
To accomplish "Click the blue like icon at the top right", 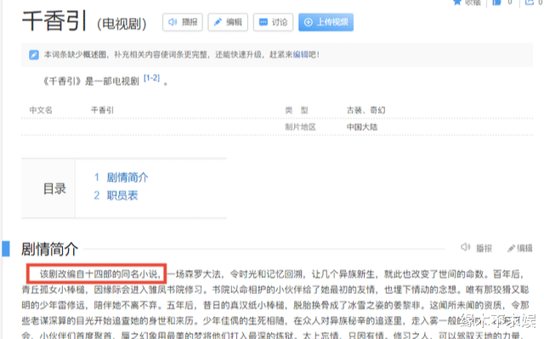I will tap(496, 2).
